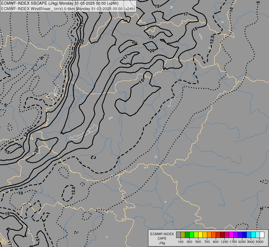
Task: Click the gray swatch in the CAPE legend
Action: tap(178, 235)
